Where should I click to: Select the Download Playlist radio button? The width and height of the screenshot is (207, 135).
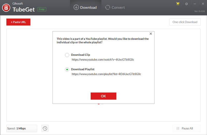click(x=67, y=69)
